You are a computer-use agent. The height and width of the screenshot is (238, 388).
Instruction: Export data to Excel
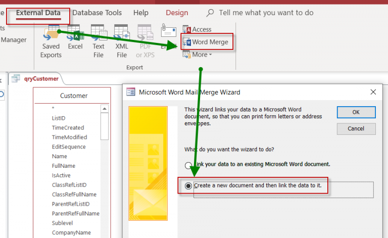[75, 35]
